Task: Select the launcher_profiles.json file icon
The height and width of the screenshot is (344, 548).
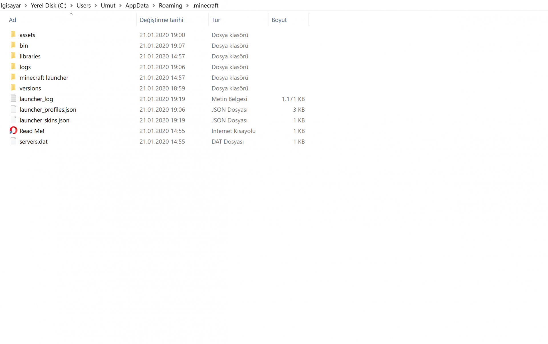Action: point(13,109)
